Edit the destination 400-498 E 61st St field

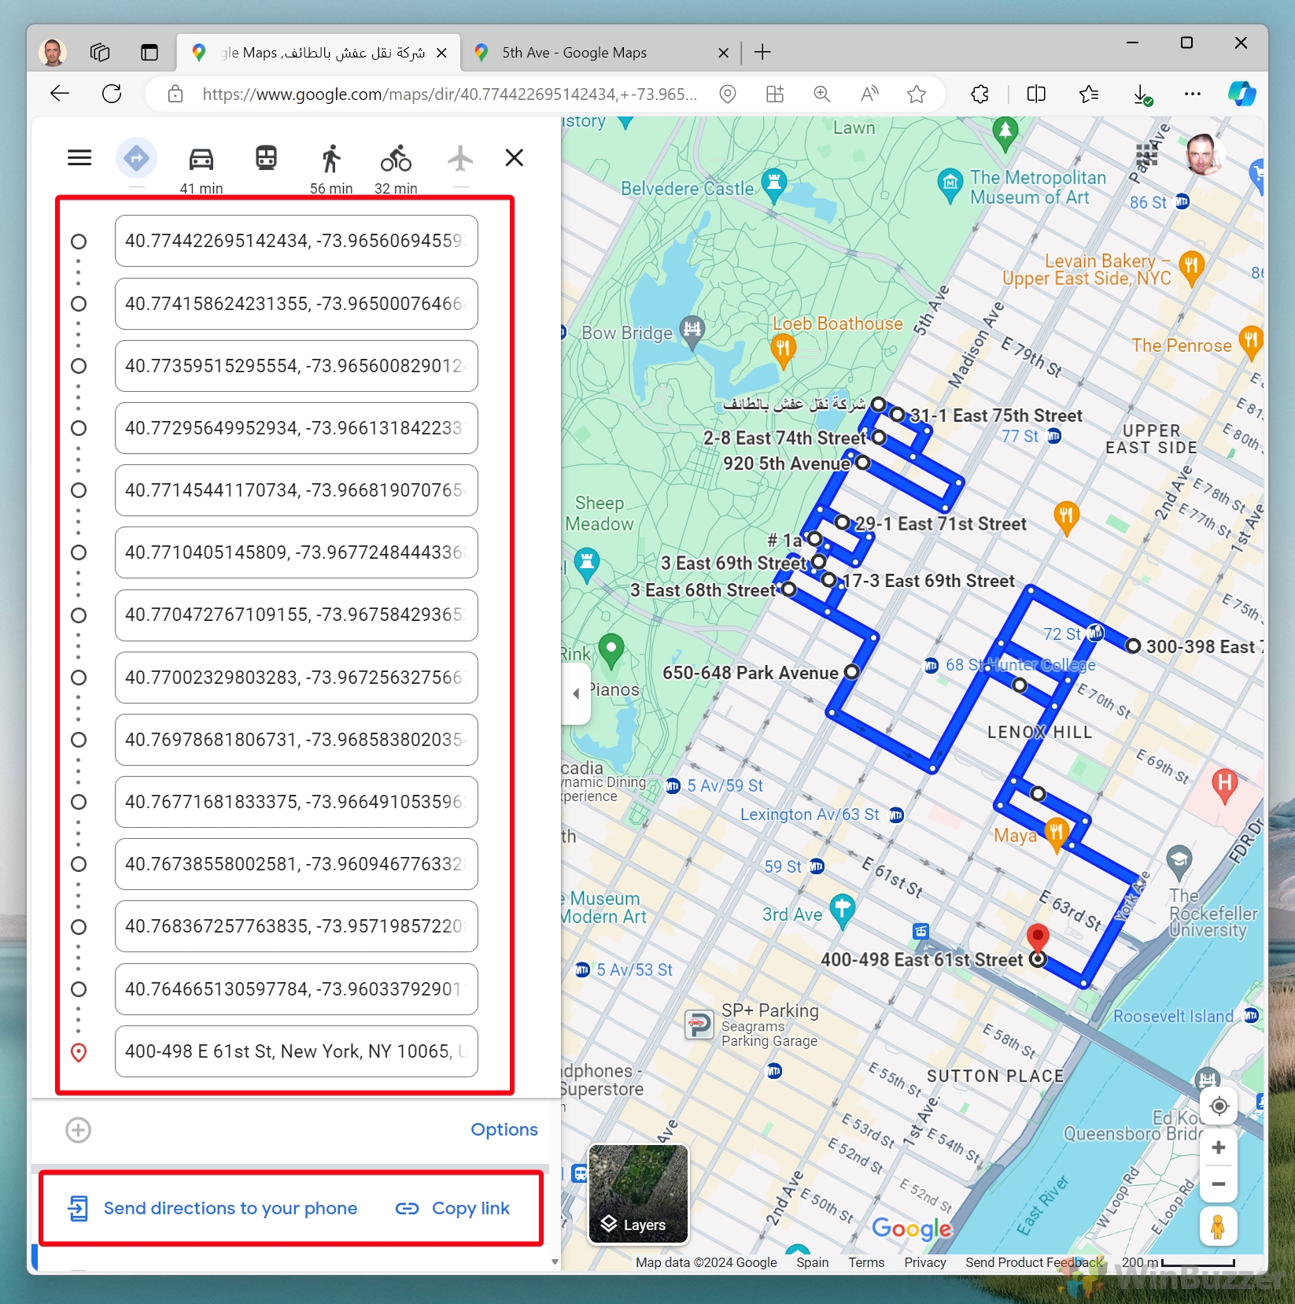(x=297, y=1051)
